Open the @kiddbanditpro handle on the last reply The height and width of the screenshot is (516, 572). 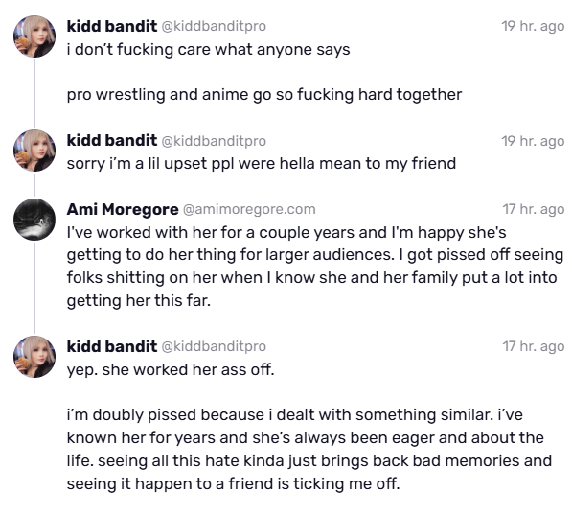pos(214,346)
